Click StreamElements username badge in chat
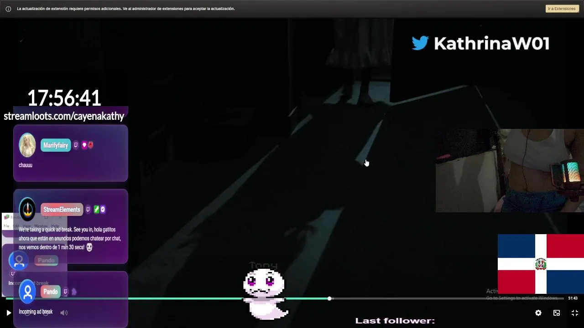584x328 pixels. click(x=62, y=210)
